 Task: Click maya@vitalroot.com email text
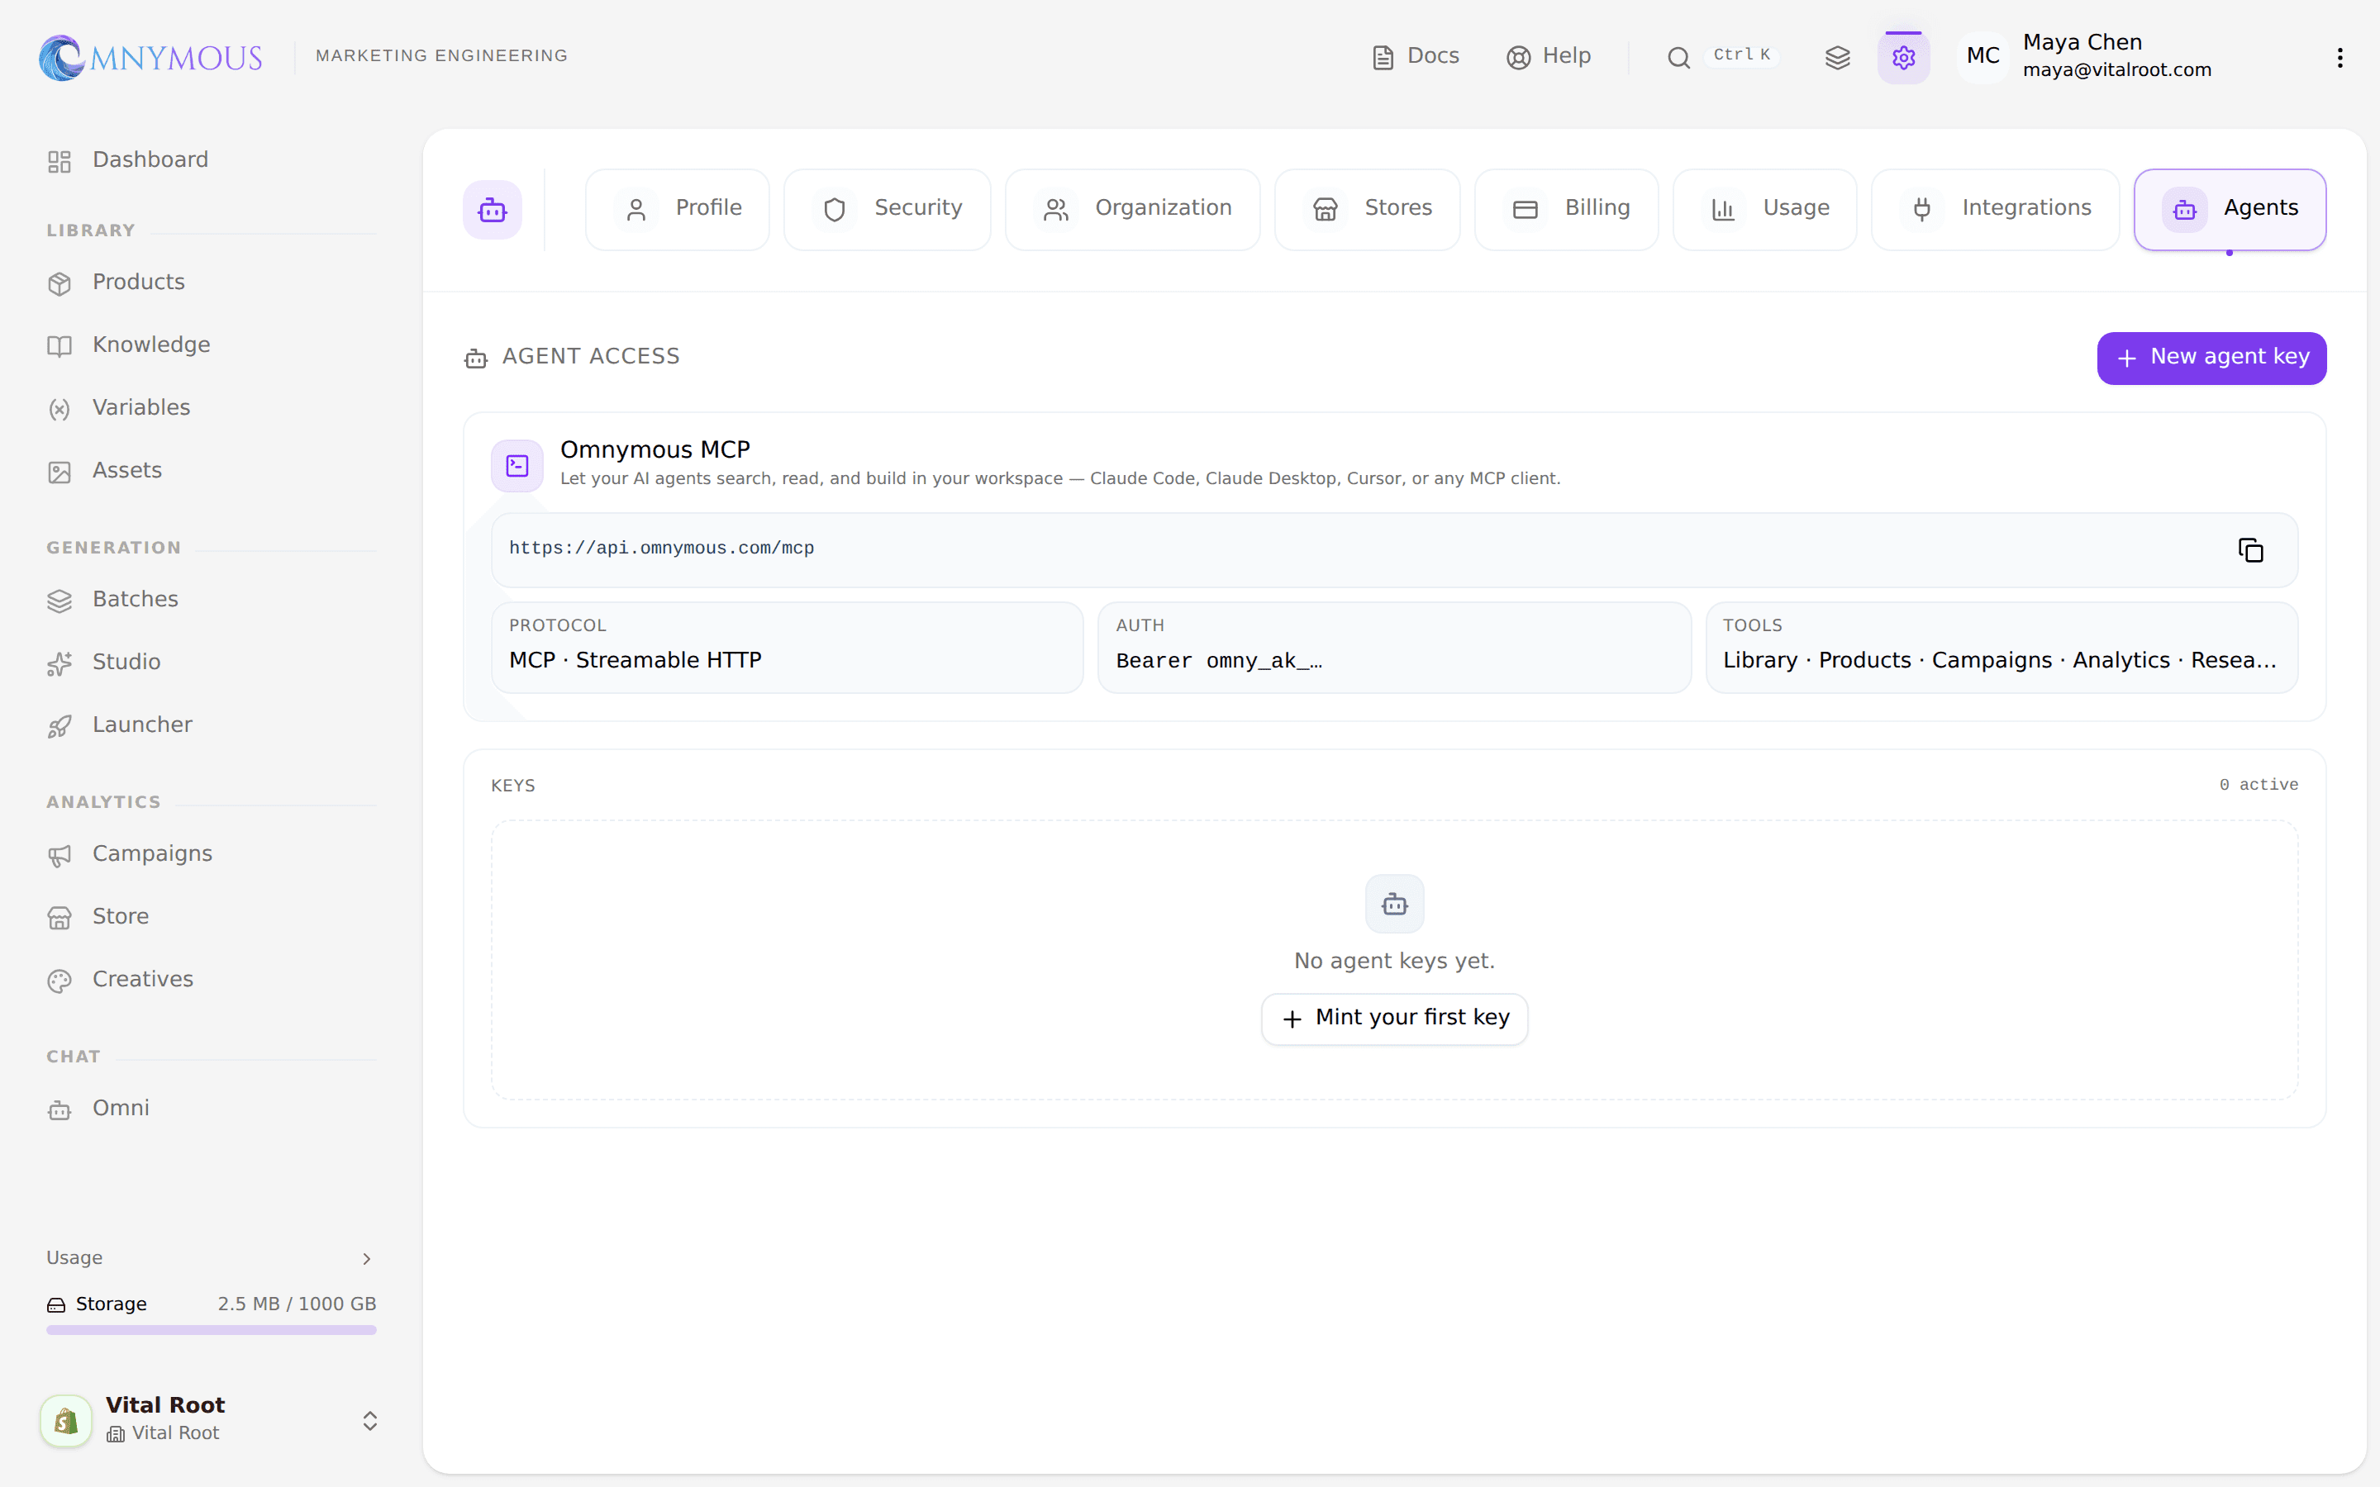tap(2116, 70)
